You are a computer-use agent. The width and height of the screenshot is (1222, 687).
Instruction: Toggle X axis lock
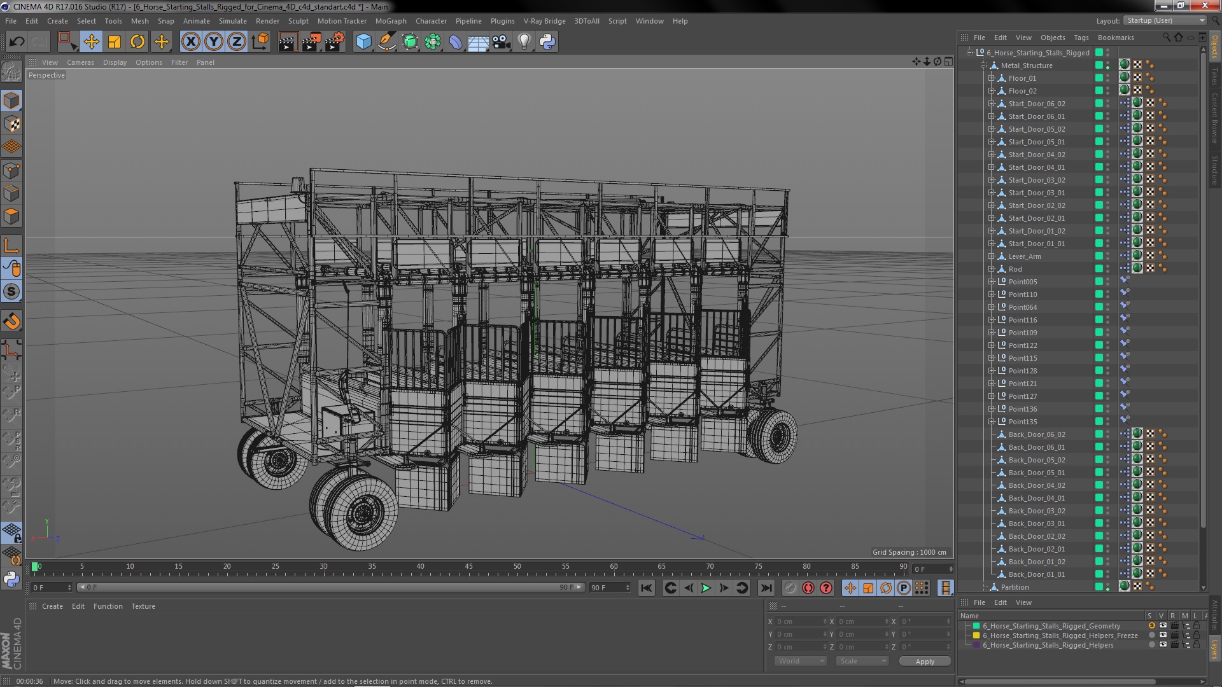190,42
